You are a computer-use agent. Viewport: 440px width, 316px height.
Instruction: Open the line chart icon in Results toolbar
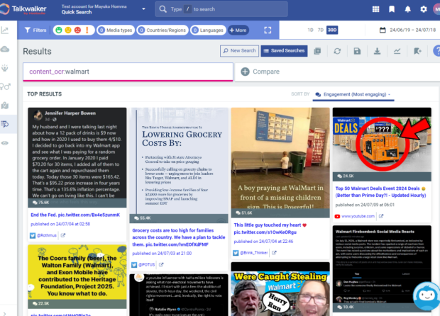[x=397, y=51]
